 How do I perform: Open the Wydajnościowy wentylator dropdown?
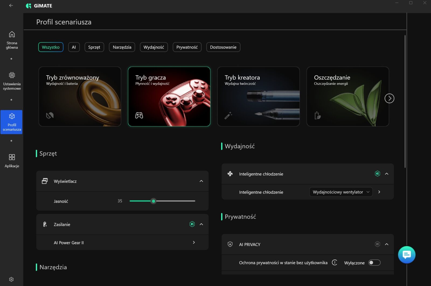[x=340, y=192]
